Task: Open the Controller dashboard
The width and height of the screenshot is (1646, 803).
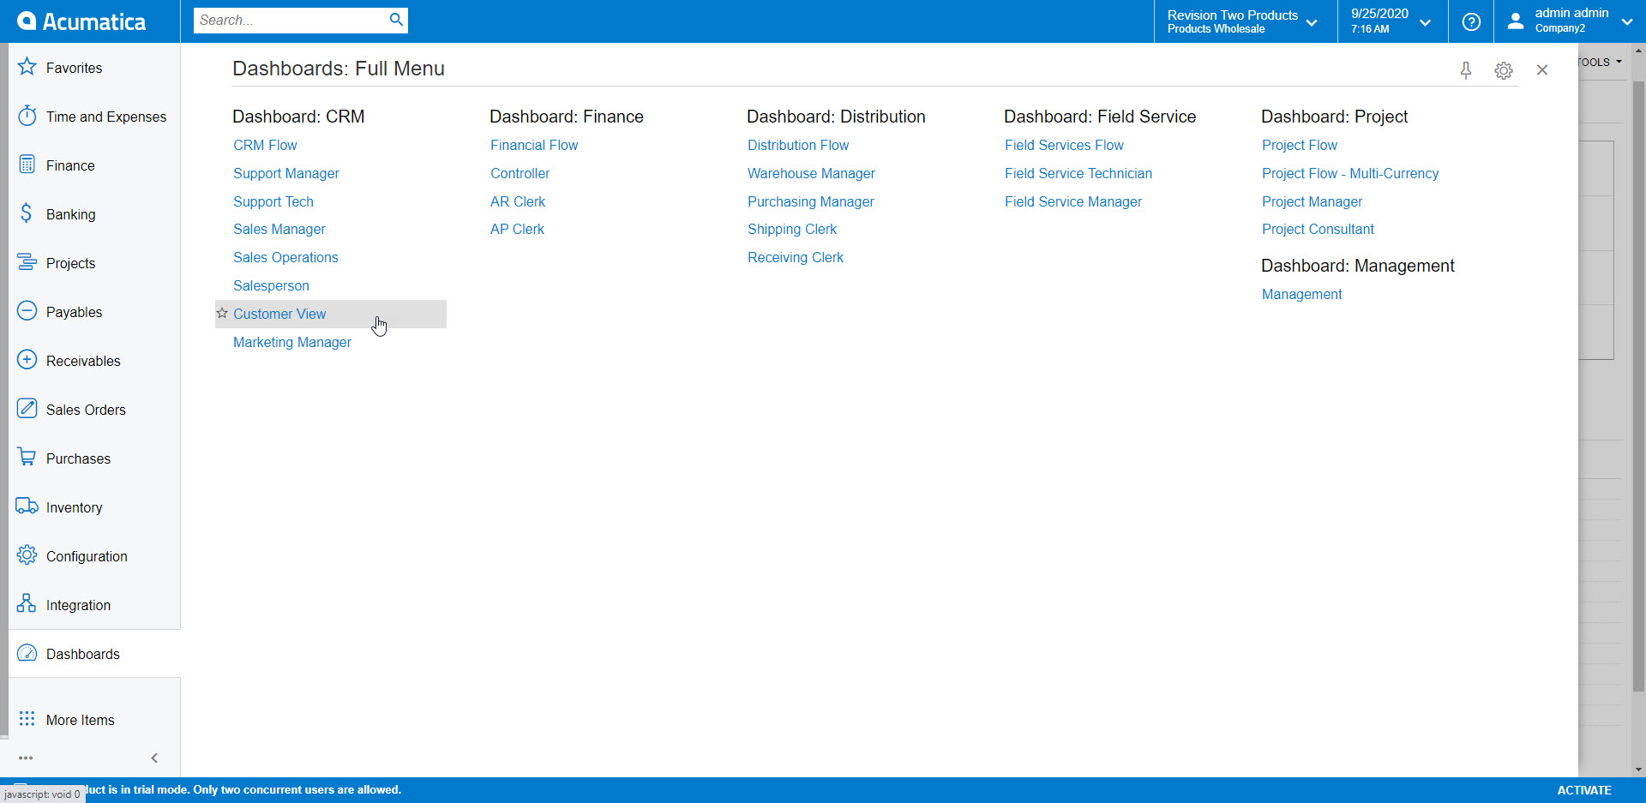Action: pos(520,173)
